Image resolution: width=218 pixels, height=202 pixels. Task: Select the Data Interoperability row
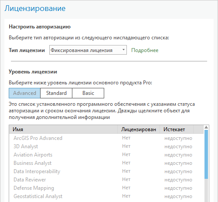106,171
